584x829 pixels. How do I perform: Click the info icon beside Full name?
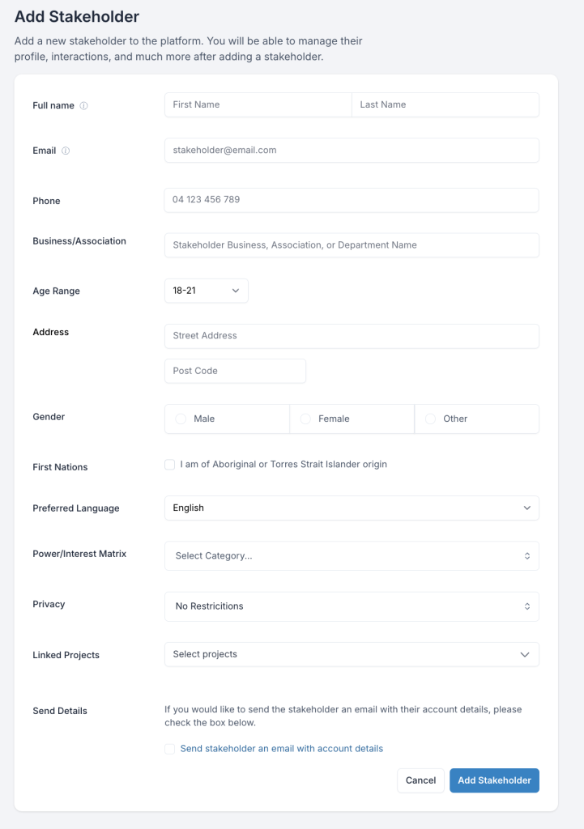click(84, 106)
